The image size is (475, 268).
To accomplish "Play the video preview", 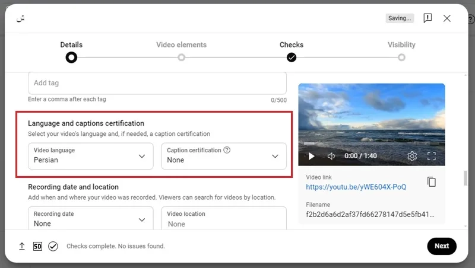I will [311, 156].
